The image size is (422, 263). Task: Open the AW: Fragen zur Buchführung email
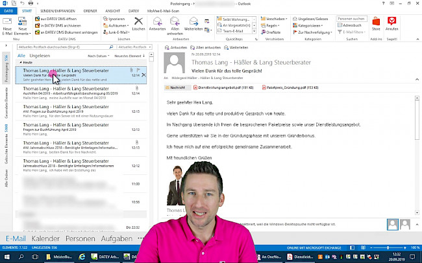point(81,111)
